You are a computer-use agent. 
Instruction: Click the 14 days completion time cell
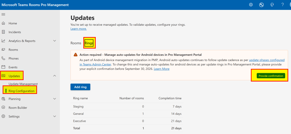click(x=176, y=114)
